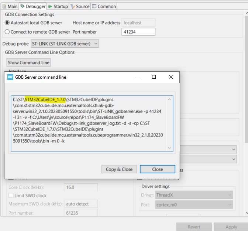The width and height of the screenshot is (248, 231).
Task: Click the SWV port number field 61235
Action: [x=81, y=213]
